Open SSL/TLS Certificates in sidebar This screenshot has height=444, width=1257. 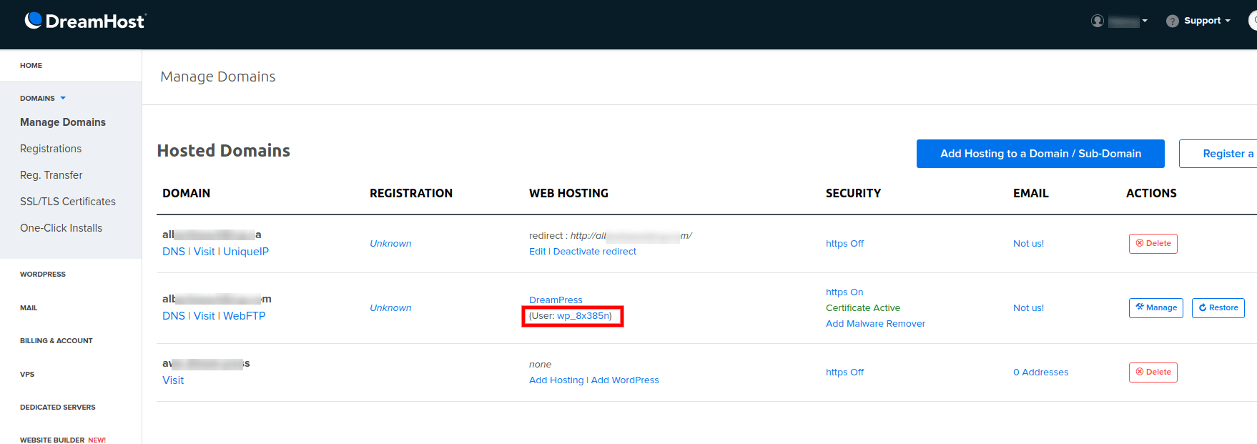click(x=68, y=202)
